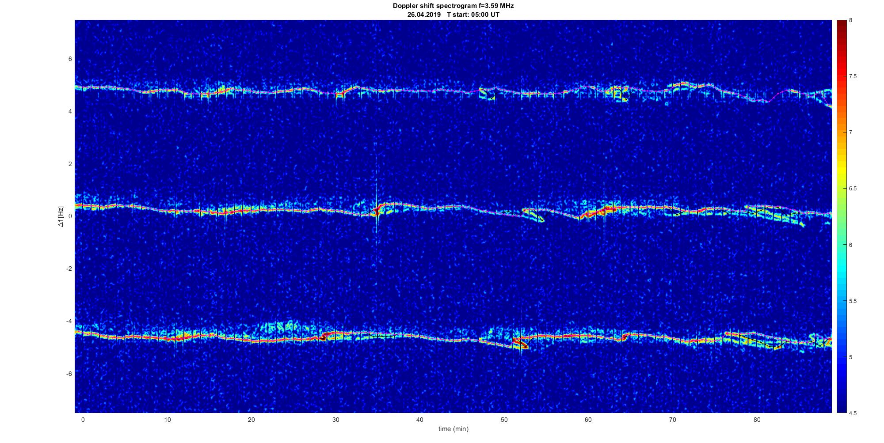Click the x-axis tick label '10'
This screenshot has height=443, width=884.
click(167, 420)
